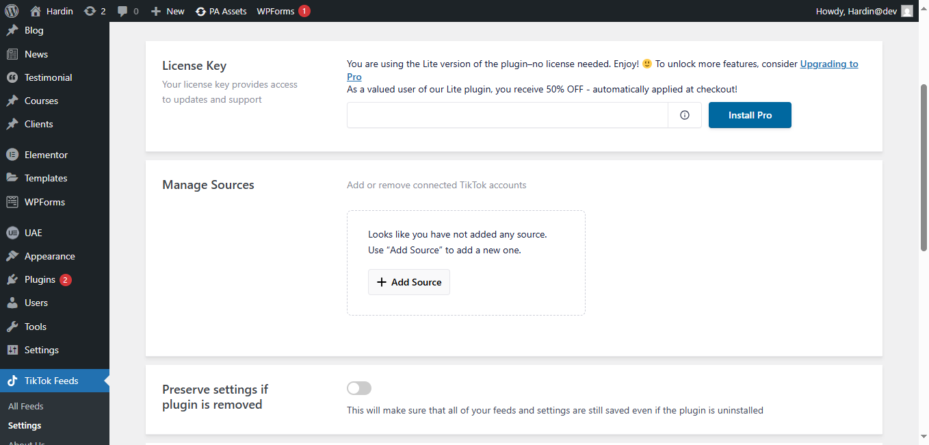Click the News sidebar icon
Screen dimensions: 929x445
tap(12, 54)
